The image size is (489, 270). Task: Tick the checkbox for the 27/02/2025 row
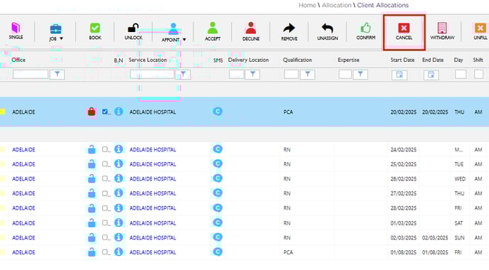click(x=104, y=193)
